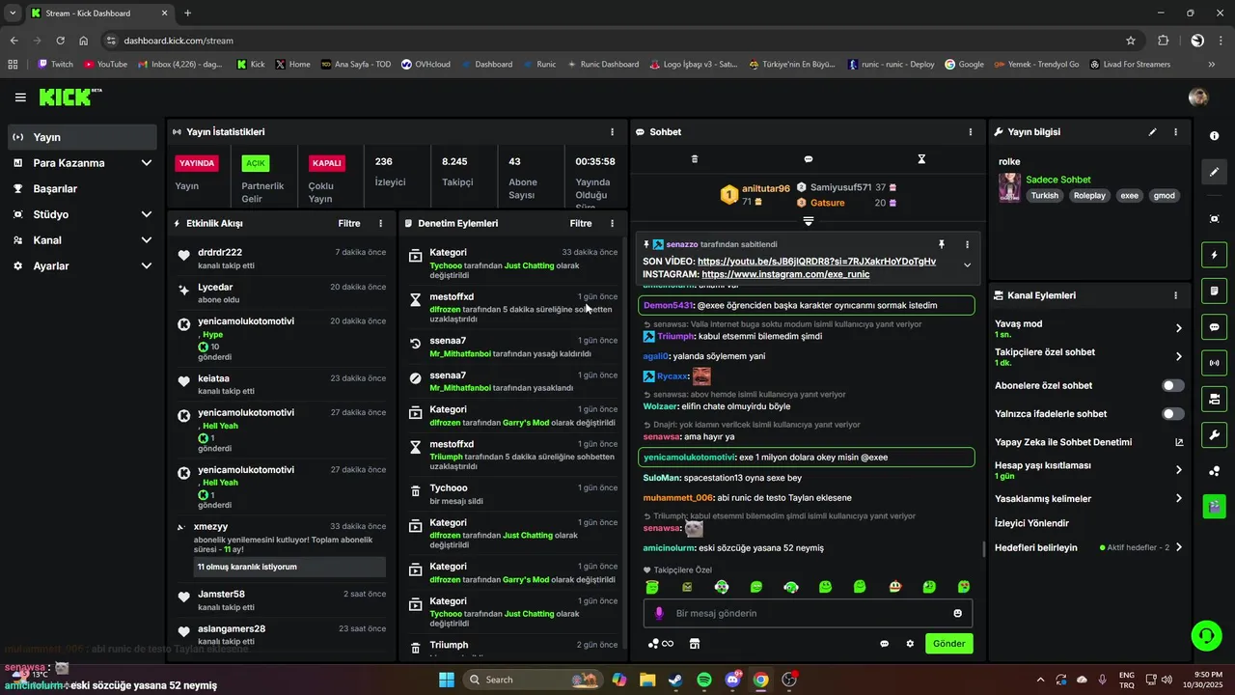Open the profile avatar at top right

(1198, 97)
